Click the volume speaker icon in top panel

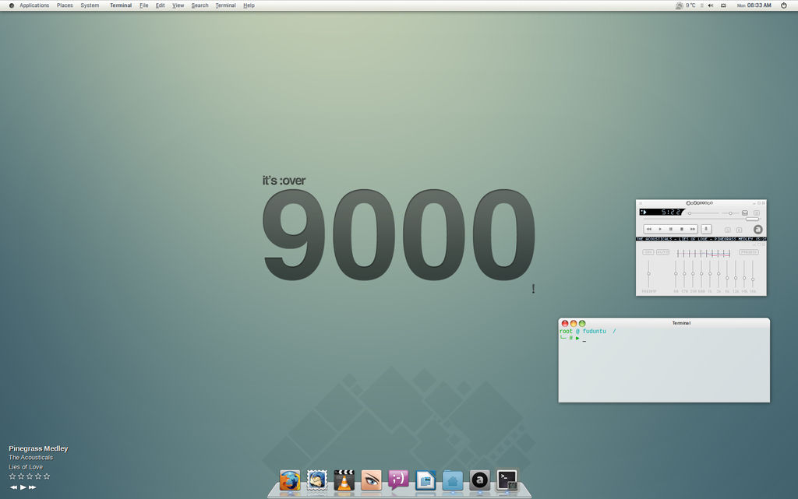(711, 5)
